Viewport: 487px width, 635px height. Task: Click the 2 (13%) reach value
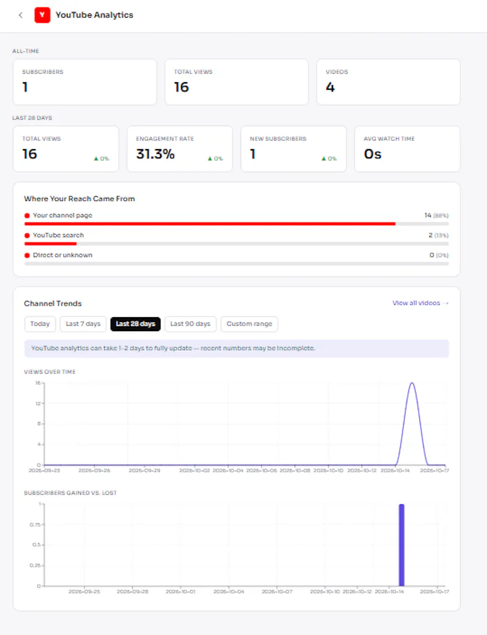[x=438, y=235]
